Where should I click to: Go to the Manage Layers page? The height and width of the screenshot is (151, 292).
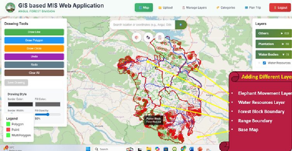(x=194, y=8)
